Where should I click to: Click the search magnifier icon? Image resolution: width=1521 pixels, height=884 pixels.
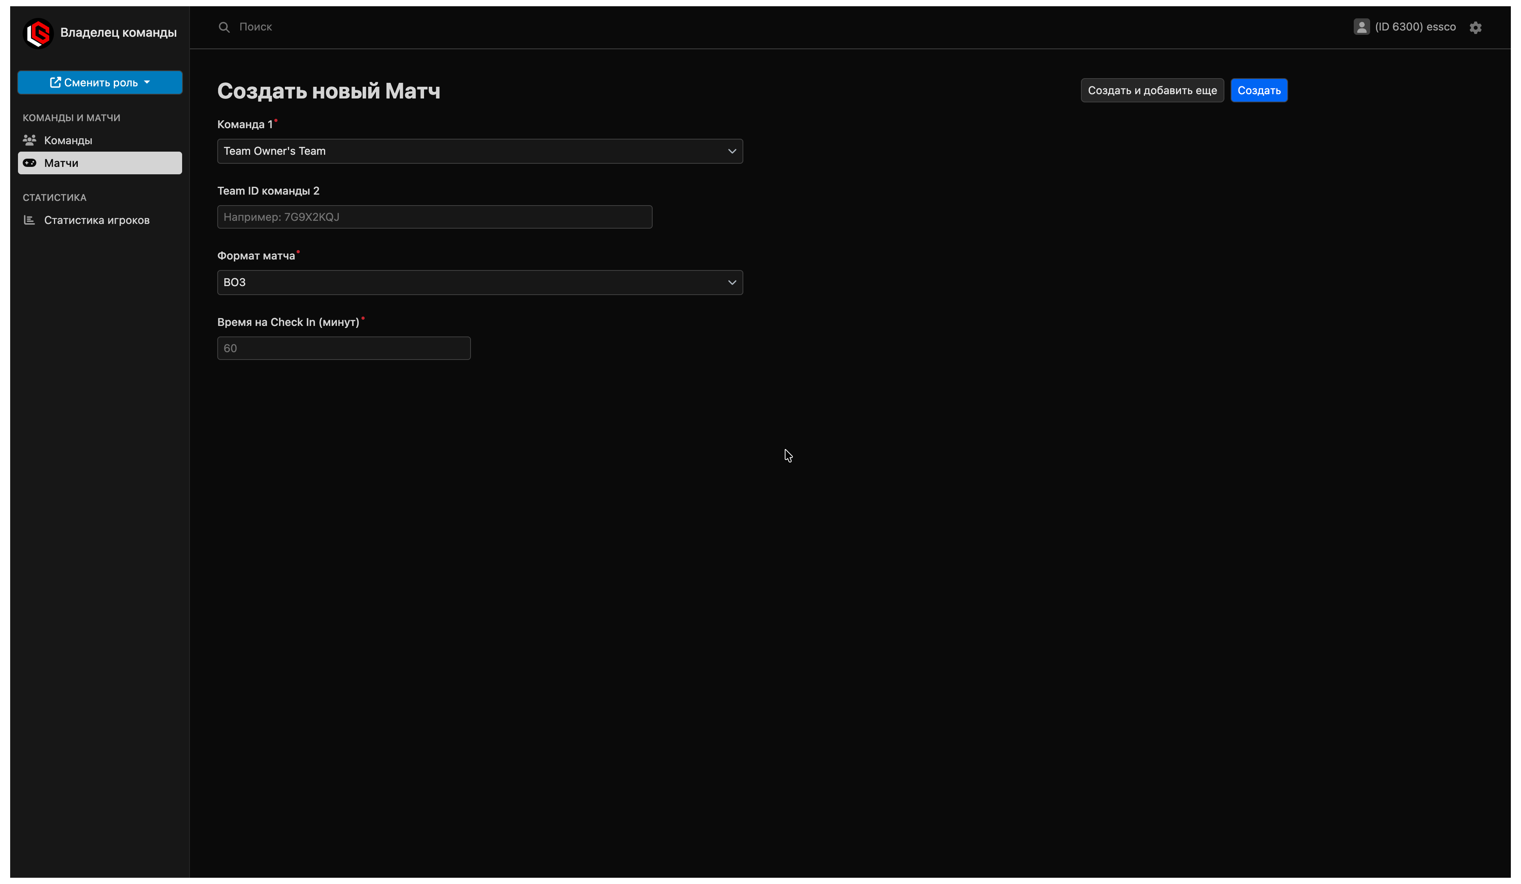(224, 27)
